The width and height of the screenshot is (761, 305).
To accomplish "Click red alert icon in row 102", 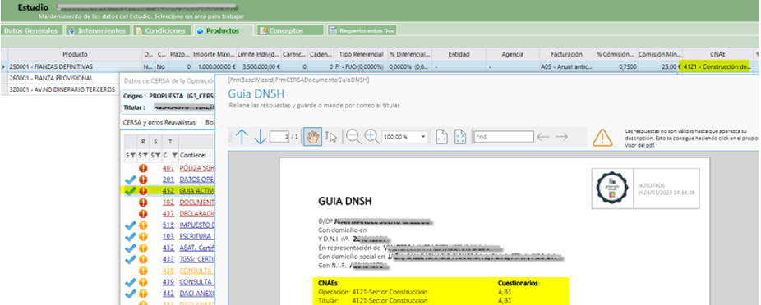I will click(x=143, y=202).
